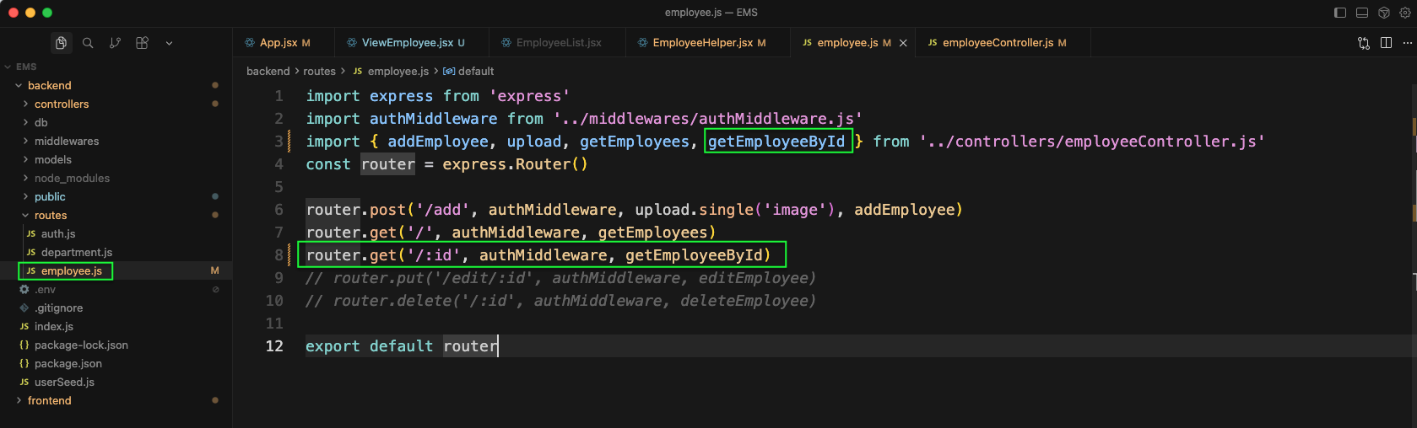
Task: Open the Extensions view icon
Action: coord(142,43)
